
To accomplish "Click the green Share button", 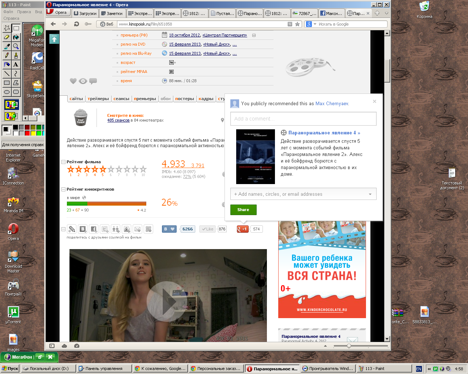I will click(x=243, y=210).
